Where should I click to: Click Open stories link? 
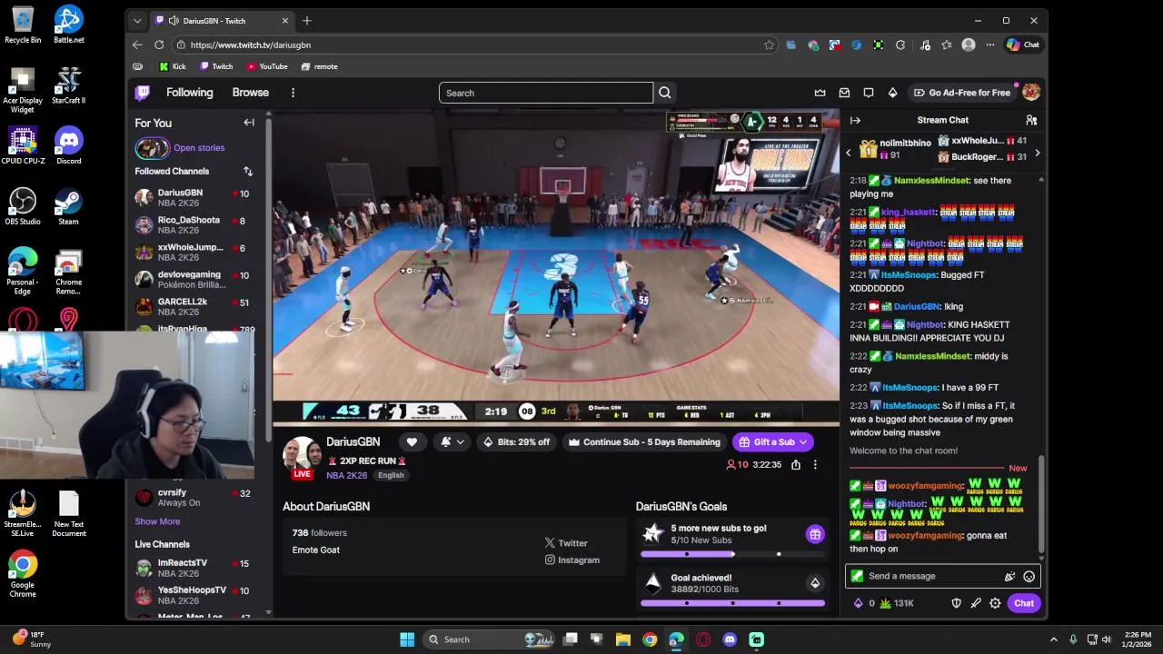[x=199, y=147]
